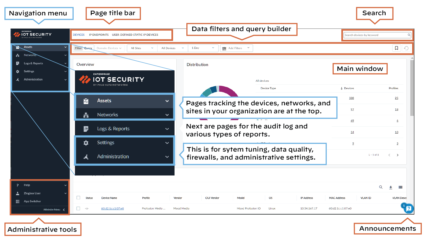Click the Administration icon in the left sidebar

[18, 80]
